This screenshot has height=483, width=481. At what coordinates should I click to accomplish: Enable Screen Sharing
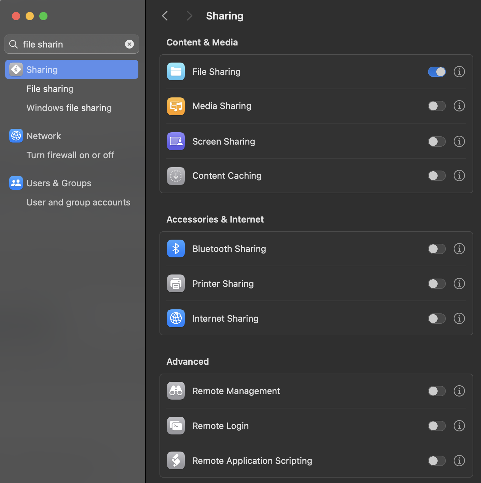click(437, 142)
